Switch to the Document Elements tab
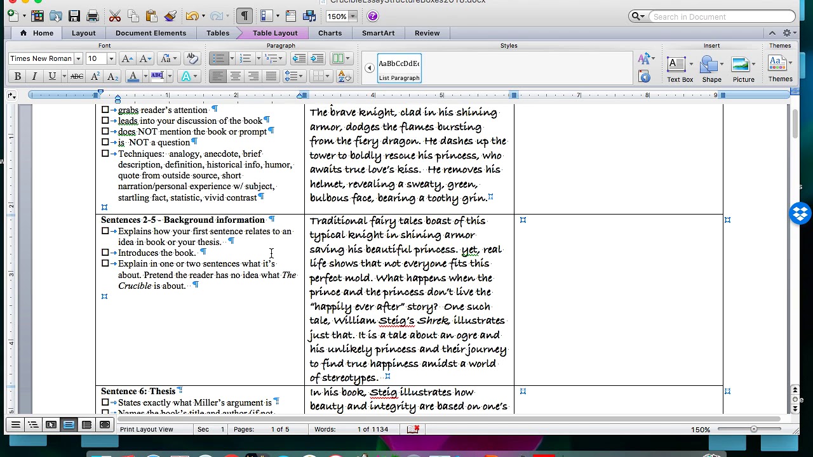Viewport: 813px width, 457px height. (151, 33)
